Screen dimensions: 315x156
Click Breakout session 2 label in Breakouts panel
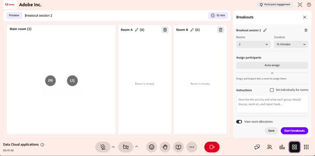[x=249, y=30]
